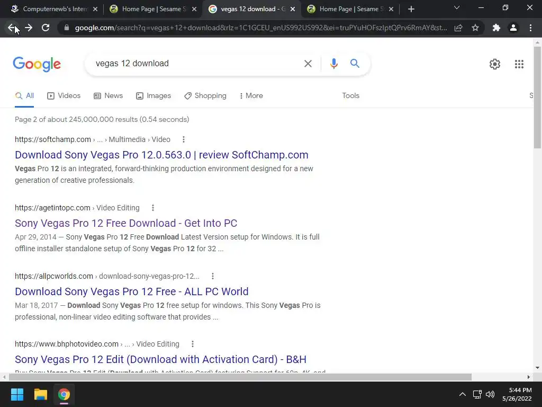Image resolution: width=542 pixels, height=407 pixels.
Task: Open File Explorer from the taskbar
Action: [x=40, y=394]
